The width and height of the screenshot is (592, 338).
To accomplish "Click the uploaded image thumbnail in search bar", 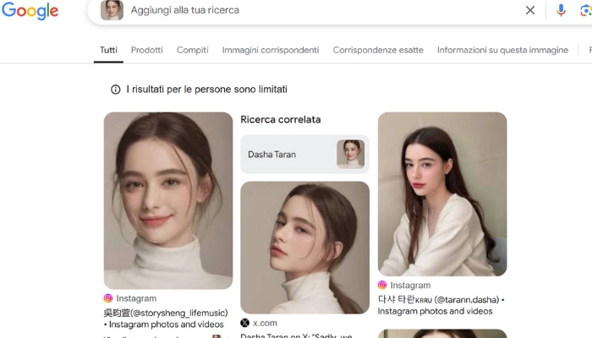I will pyautogui.click(x=112, y=10).
